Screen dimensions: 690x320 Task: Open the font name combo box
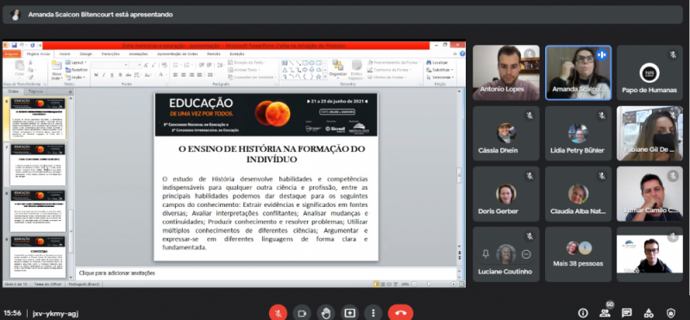(x=111, y=66)
